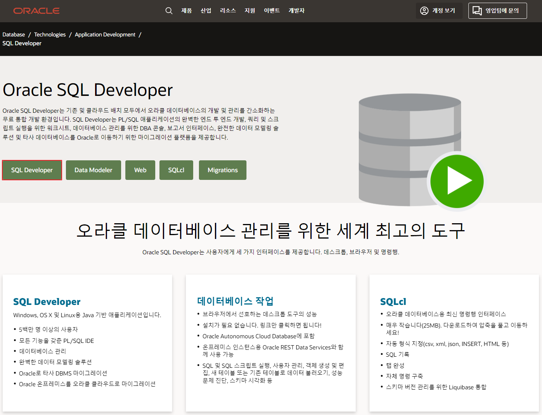Image resolution: width=542 pixels, height=415 pixels.
Task: Open the 지원 menu
Action: (x=250, y=11)
